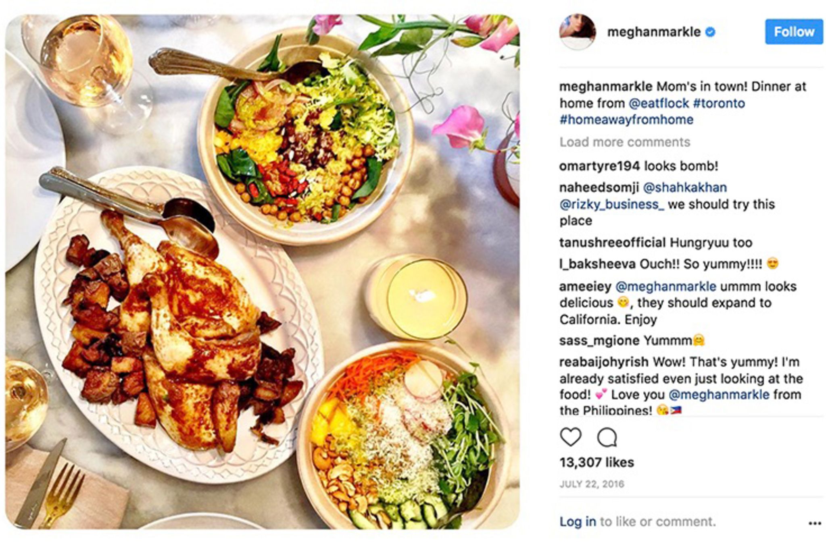
Task: Open the @eatflock mention link
Action: pyautogui.click(x=659, y=104)
